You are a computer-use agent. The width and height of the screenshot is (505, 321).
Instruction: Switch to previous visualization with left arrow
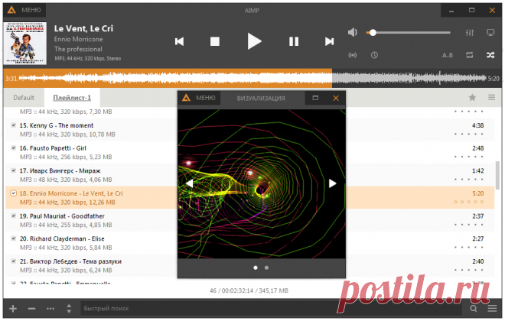point(190,183)
